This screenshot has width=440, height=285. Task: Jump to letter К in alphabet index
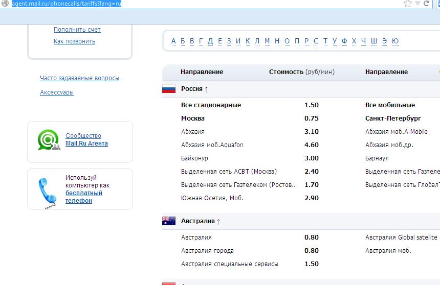(x=248, y=41)
